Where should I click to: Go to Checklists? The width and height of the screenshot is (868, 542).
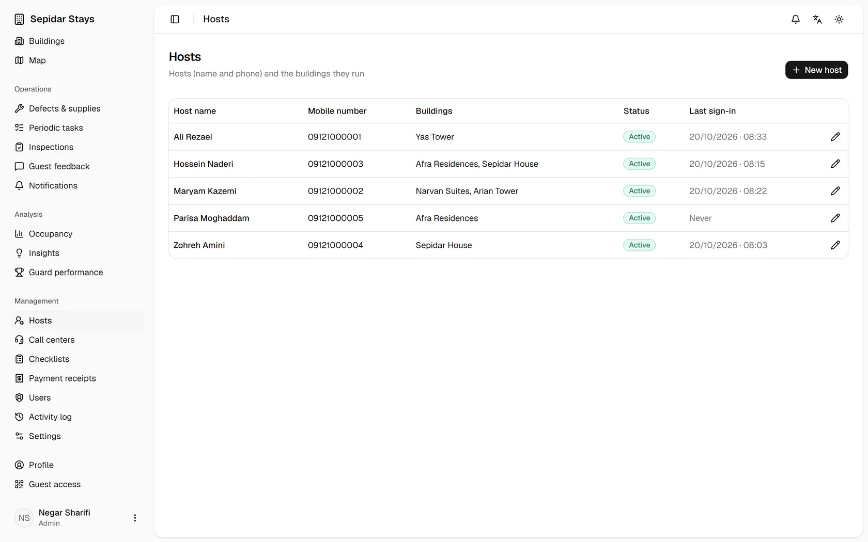coord(76,359)
